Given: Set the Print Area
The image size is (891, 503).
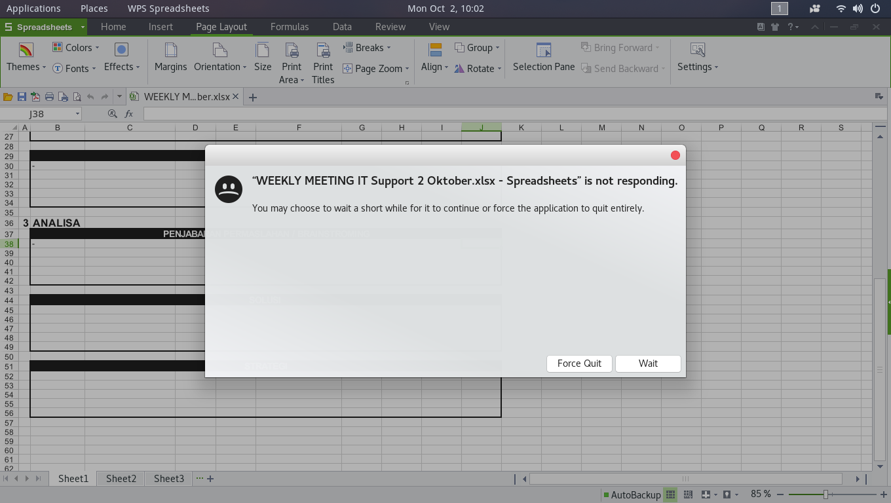Looking at the screenshot, I should (x=292, y=64).
